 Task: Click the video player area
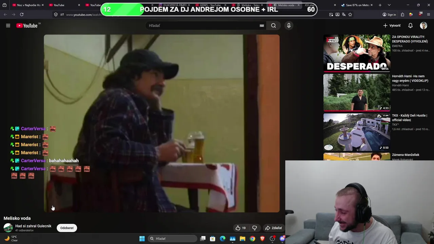(x=162, y=123)
